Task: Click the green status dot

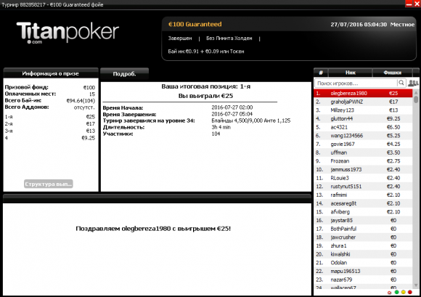Action: tap(396, 292)
